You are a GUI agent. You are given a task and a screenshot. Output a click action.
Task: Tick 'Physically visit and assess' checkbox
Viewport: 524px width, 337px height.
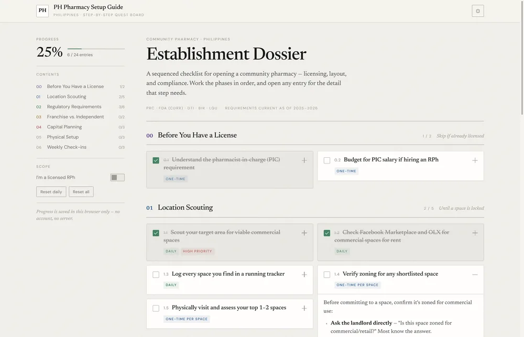[x=156, y=308]
